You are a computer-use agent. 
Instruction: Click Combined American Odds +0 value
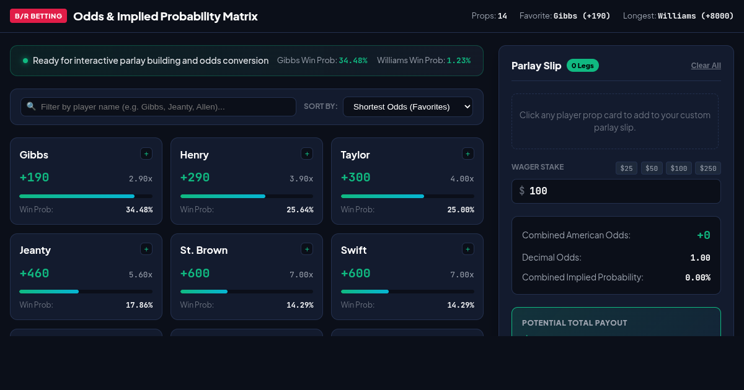704,235
